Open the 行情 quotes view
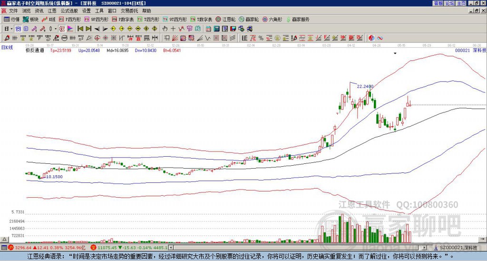Screen dimensions: 487x261 coord(12,19)
